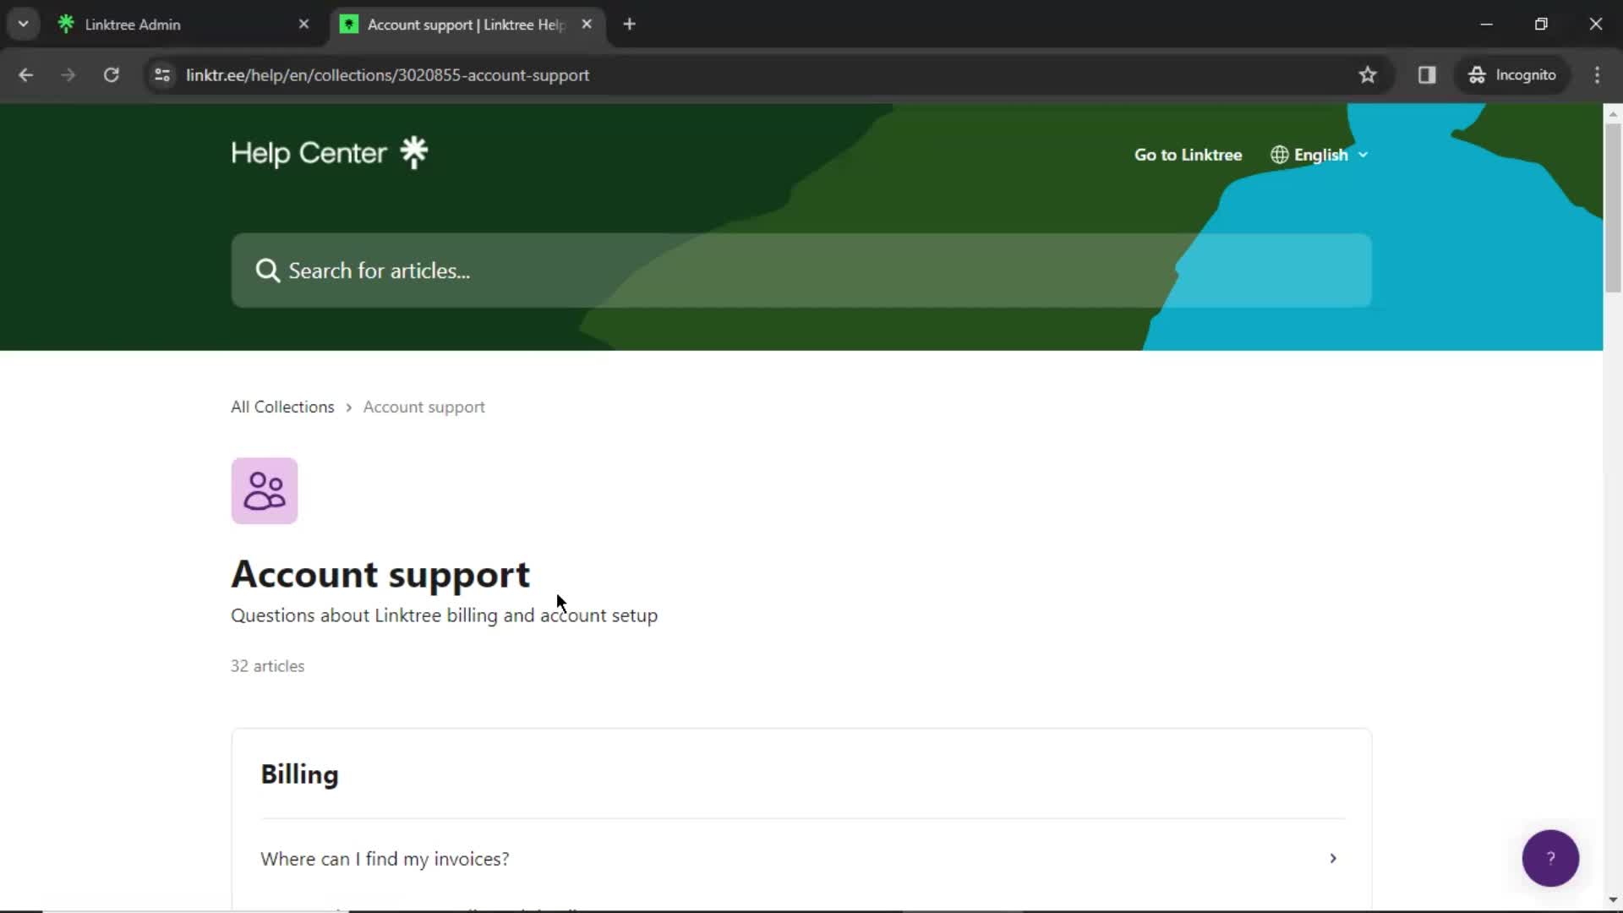Click the Account support page heading
Viewport: 1623px width, 913px height.
point(380,575)
